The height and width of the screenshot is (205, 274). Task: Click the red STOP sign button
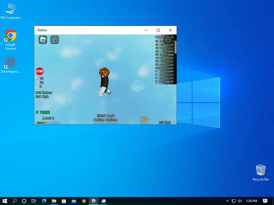pyautogui.click(x=40, y=71)
